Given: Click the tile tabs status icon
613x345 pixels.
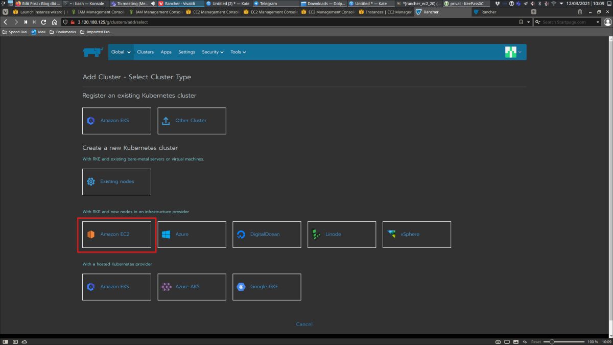Looking at the screenshot, I should point(507,341).
